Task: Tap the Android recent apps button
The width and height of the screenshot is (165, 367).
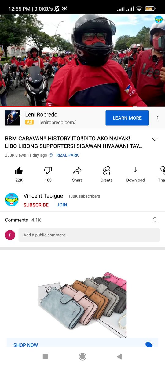Action: coord(45,356)
